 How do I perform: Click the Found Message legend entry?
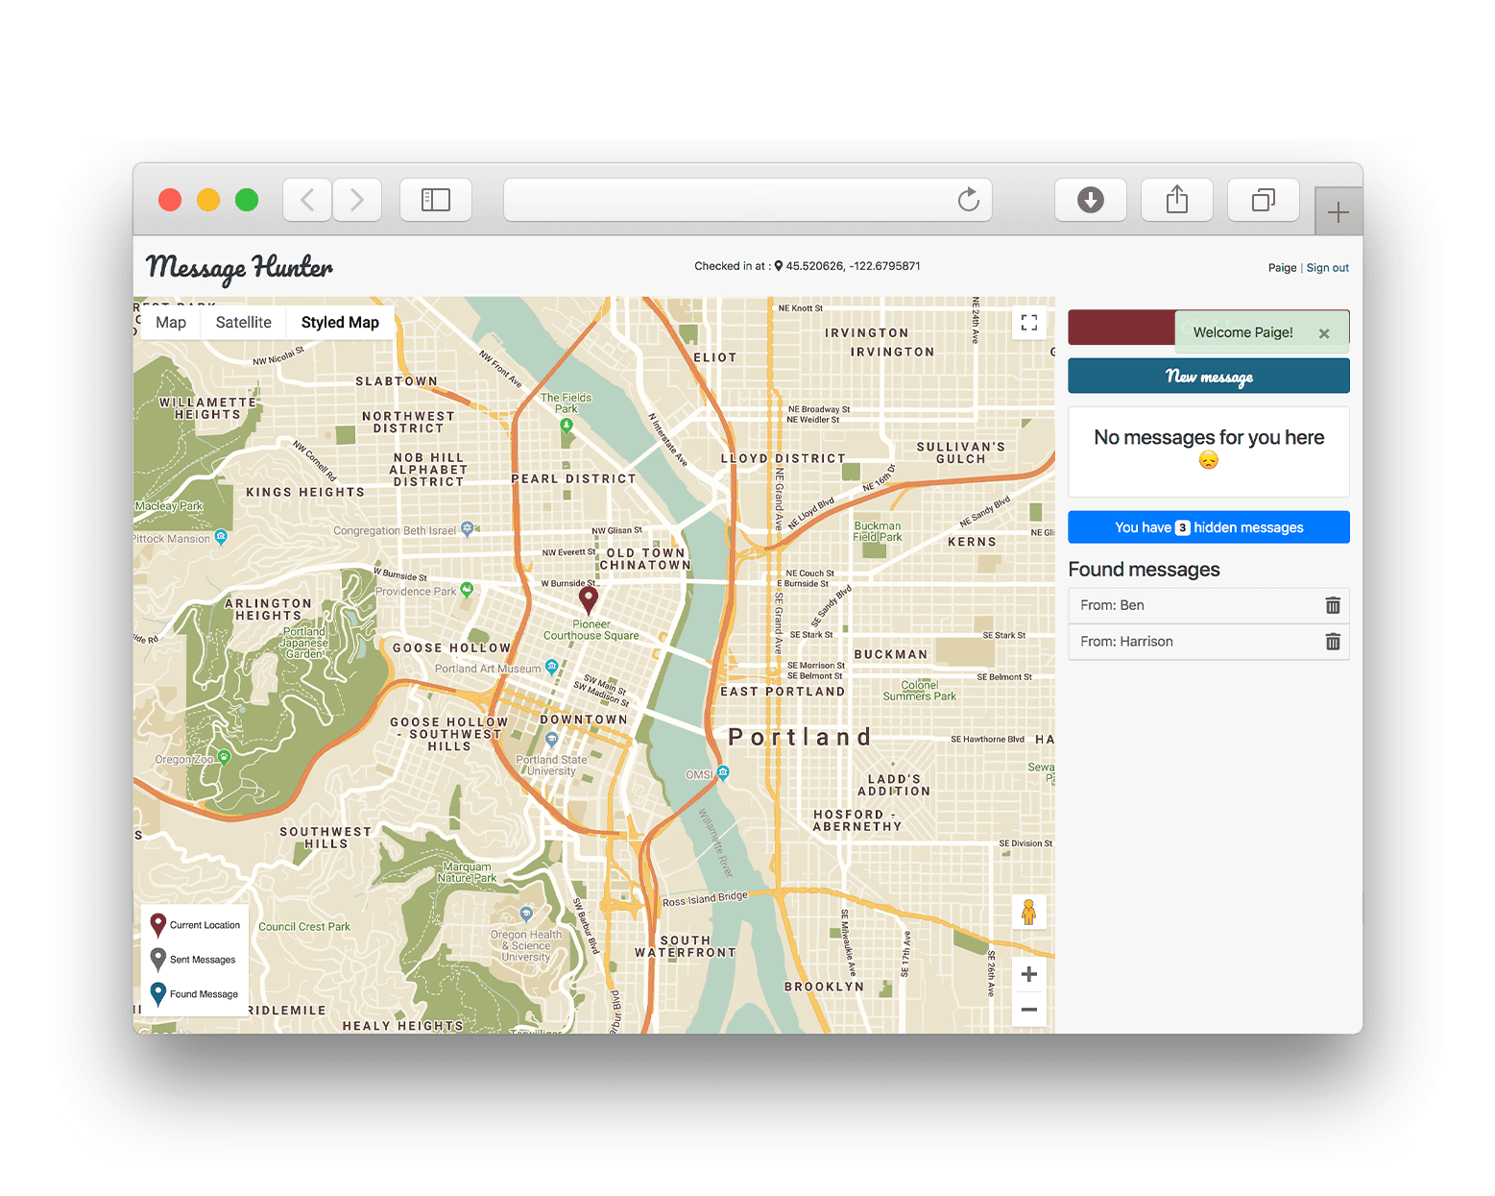click(x=195, y=993)
